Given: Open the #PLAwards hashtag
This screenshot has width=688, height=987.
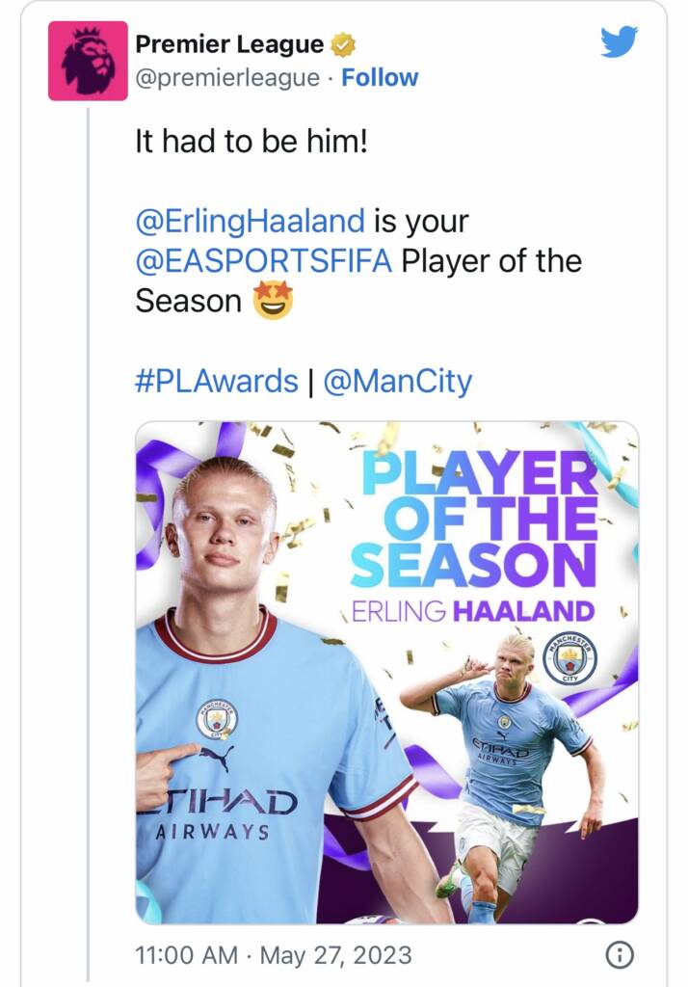Looking at the screenshot, I should pyautogui.click(x=217, y=381).
